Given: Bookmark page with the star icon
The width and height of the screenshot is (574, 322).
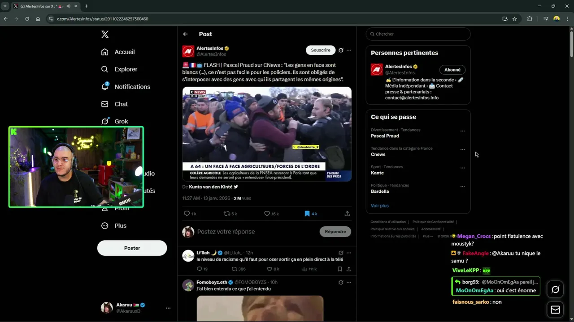Looking at the screenshot, I should [514, 19].
